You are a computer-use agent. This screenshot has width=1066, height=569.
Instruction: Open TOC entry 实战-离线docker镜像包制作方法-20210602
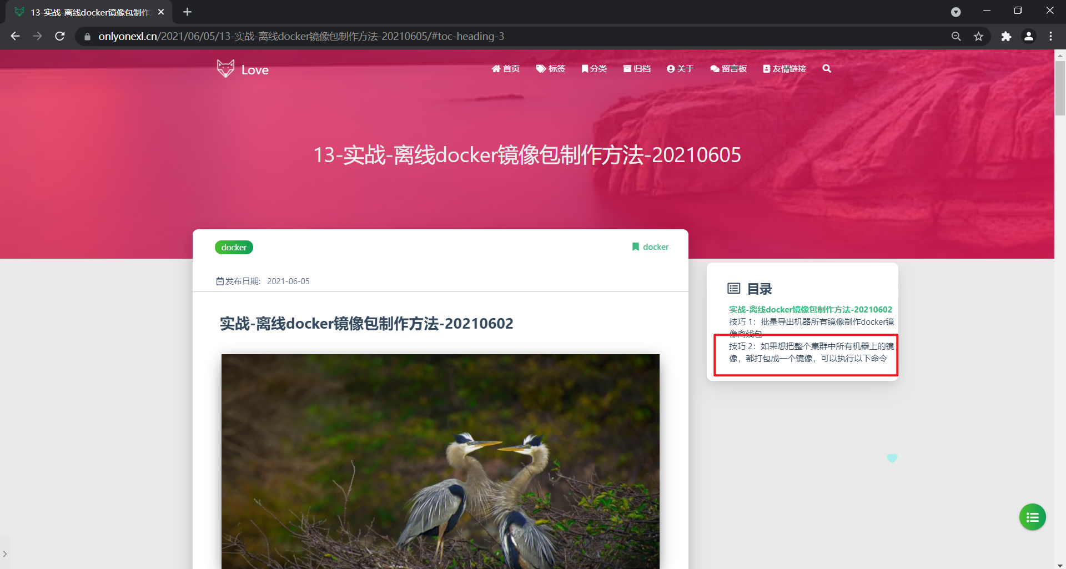[811, 309]
